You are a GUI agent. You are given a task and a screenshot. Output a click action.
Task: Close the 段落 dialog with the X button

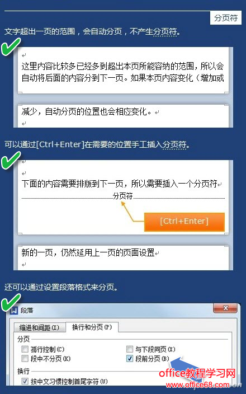pyautogui.click(x=225, y=308)
